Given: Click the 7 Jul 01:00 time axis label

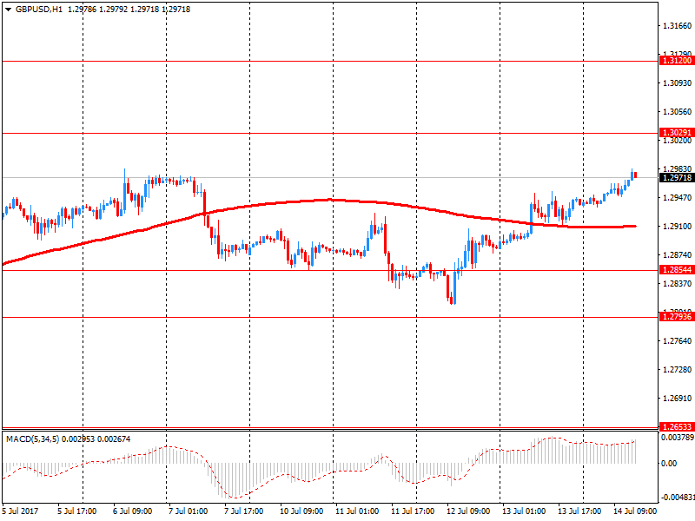Looking at the screenshot, I should pos(188,511).
